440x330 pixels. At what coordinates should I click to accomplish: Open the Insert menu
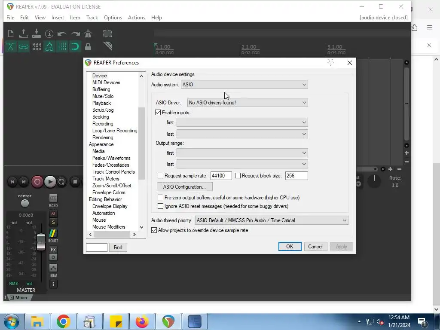click(58, 17)
